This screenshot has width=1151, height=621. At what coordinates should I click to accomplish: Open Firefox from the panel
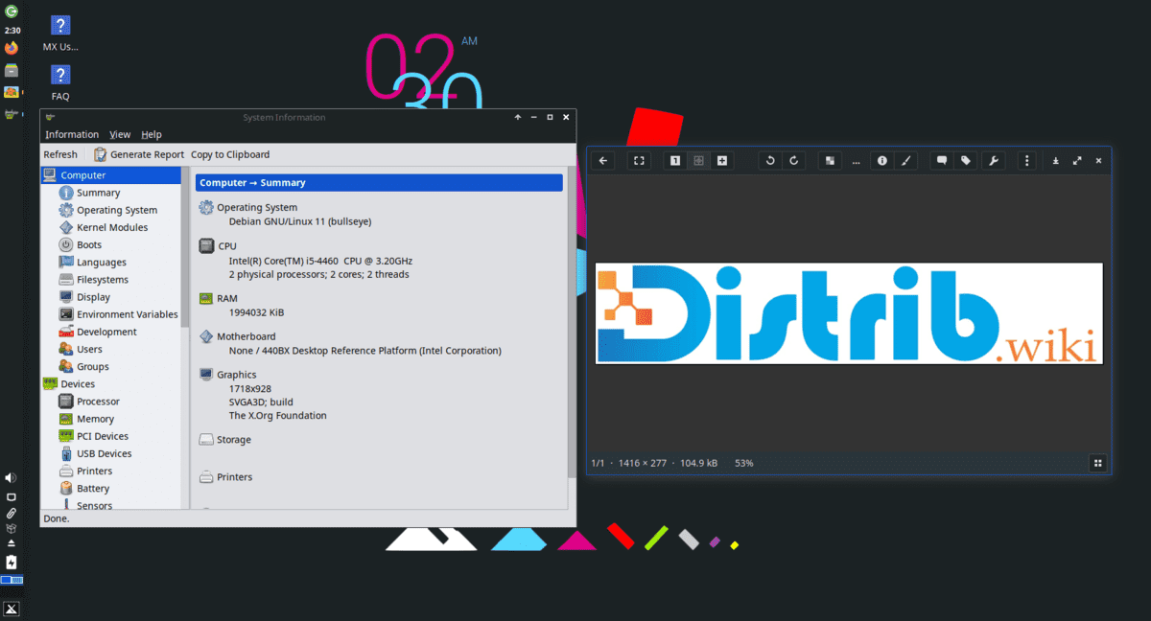12,48
